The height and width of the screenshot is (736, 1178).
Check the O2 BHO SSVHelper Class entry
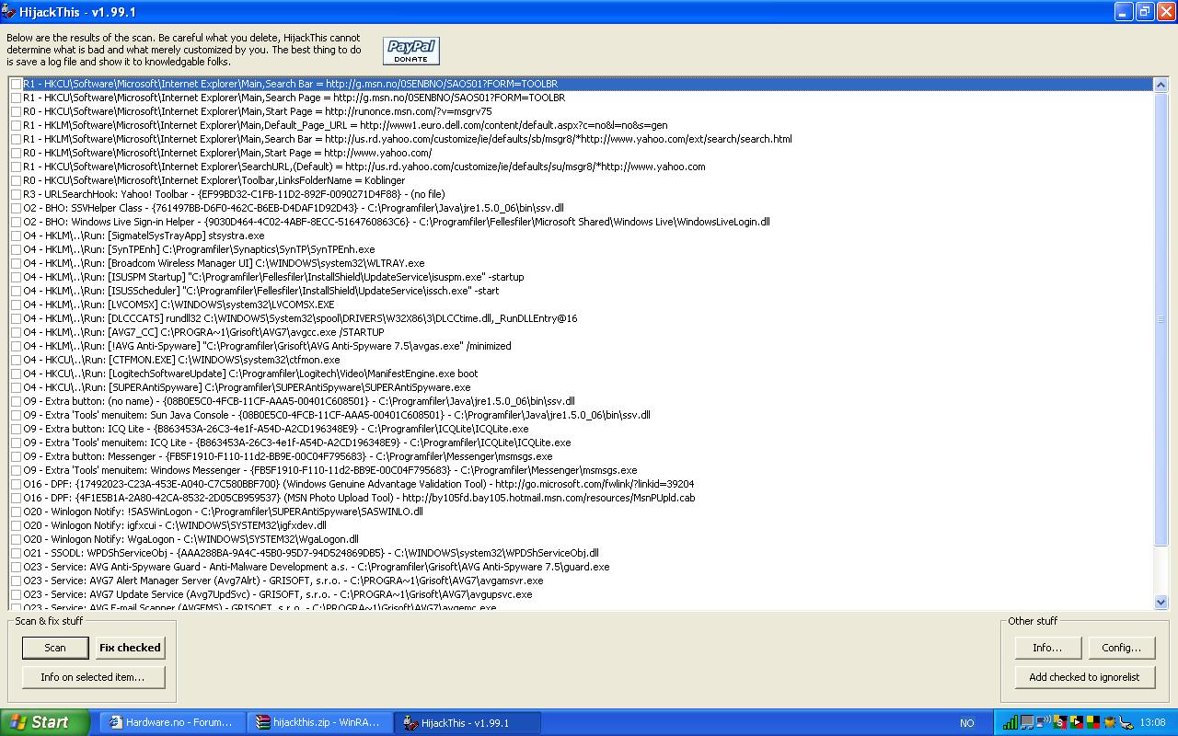(17, 208)
